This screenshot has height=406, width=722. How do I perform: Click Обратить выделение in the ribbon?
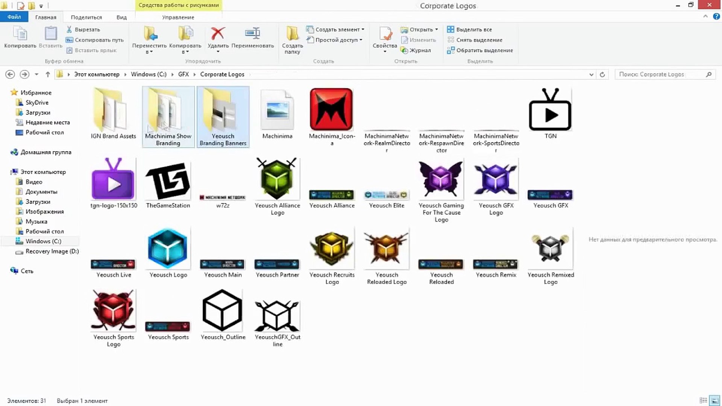click(x=480, y=50)
